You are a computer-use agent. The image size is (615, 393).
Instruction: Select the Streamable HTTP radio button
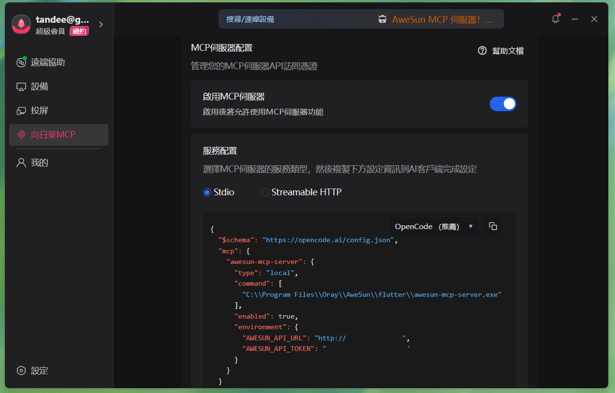tap(265, 192)
